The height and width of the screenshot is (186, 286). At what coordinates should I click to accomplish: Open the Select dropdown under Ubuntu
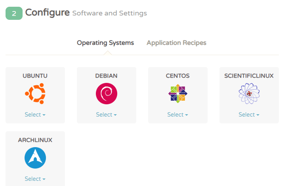click(x=35, y=115)
